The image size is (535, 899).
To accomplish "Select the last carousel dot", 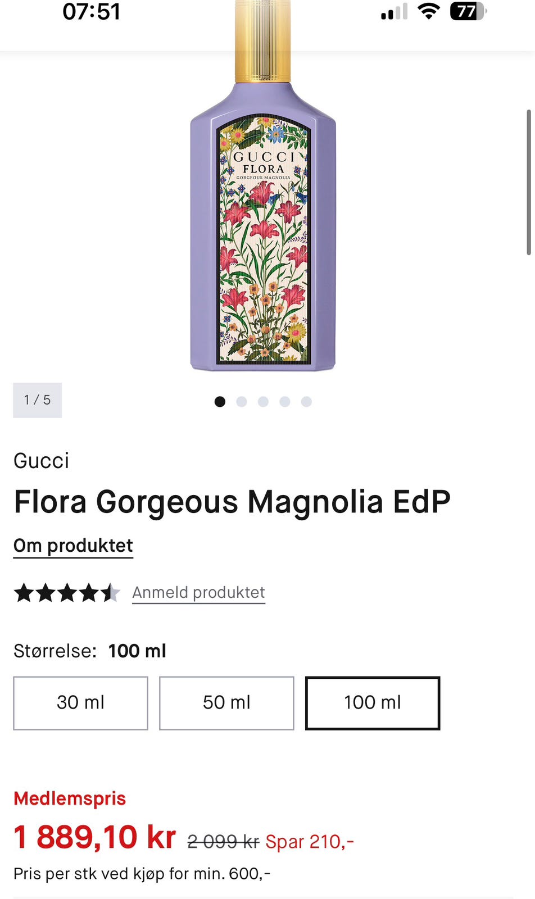I will [306, 402].
